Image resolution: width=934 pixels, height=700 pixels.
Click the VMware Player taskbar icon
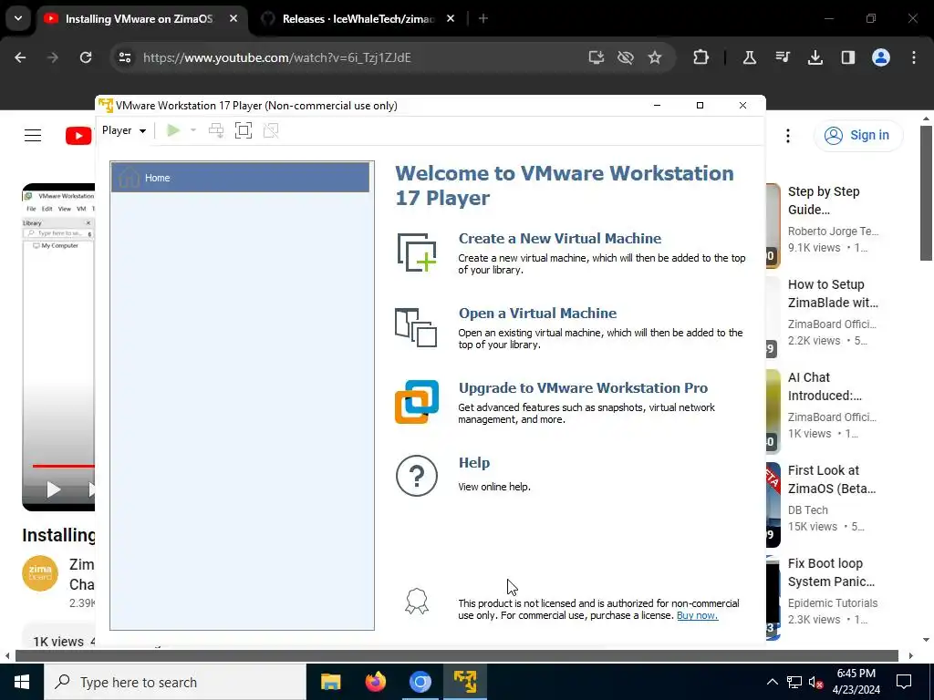pos(464,682)
